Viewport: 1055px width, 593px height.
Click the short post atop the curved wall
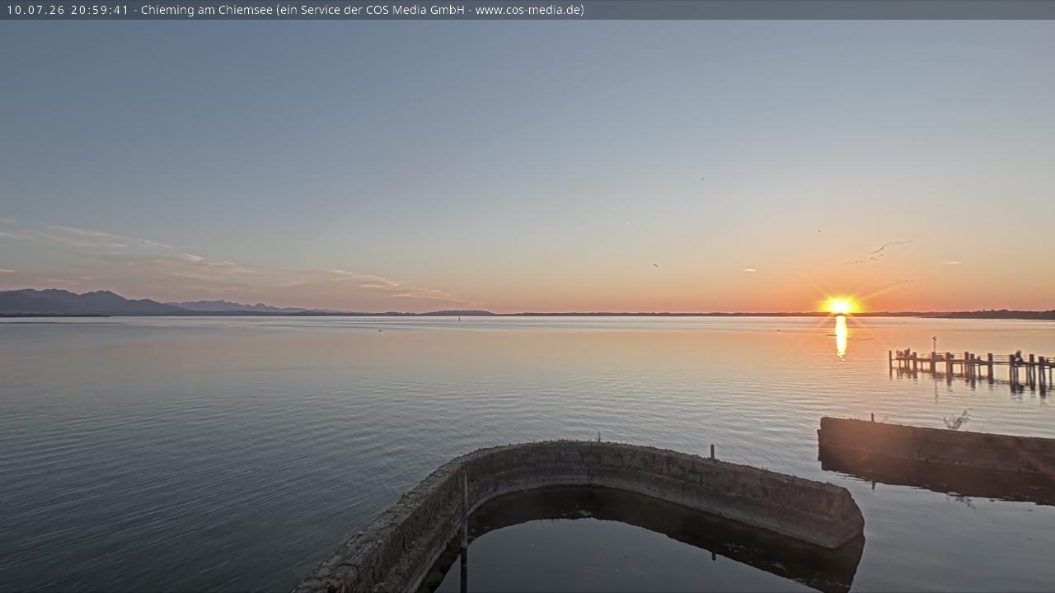pyautogui.click(x=711, y=452)
